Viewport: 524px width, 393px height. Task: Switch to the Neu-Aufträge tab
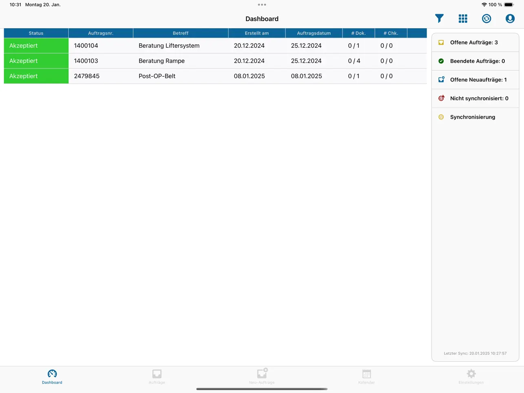tap(262, 377)
